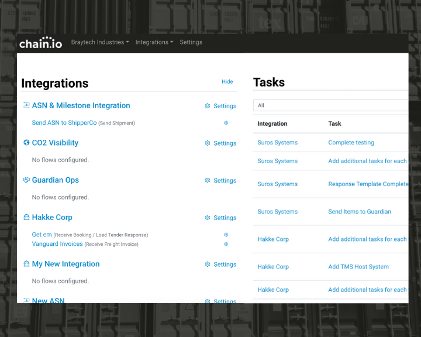Viewport: 421px width, 337px height.
Task: Open Settings for Hakke Corp
Action: [225, 218]
